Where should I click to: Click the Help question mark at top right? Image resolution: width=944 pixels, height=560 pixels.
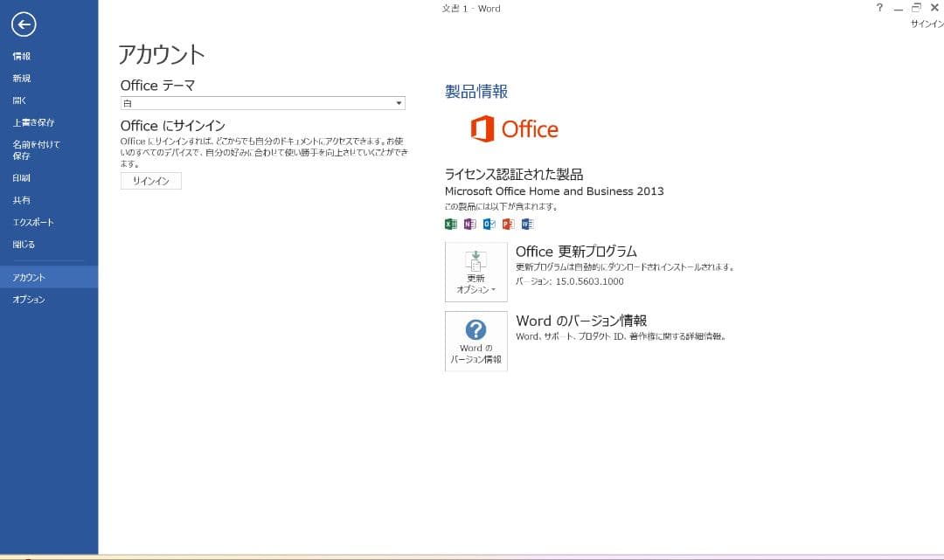pos(879,8)
